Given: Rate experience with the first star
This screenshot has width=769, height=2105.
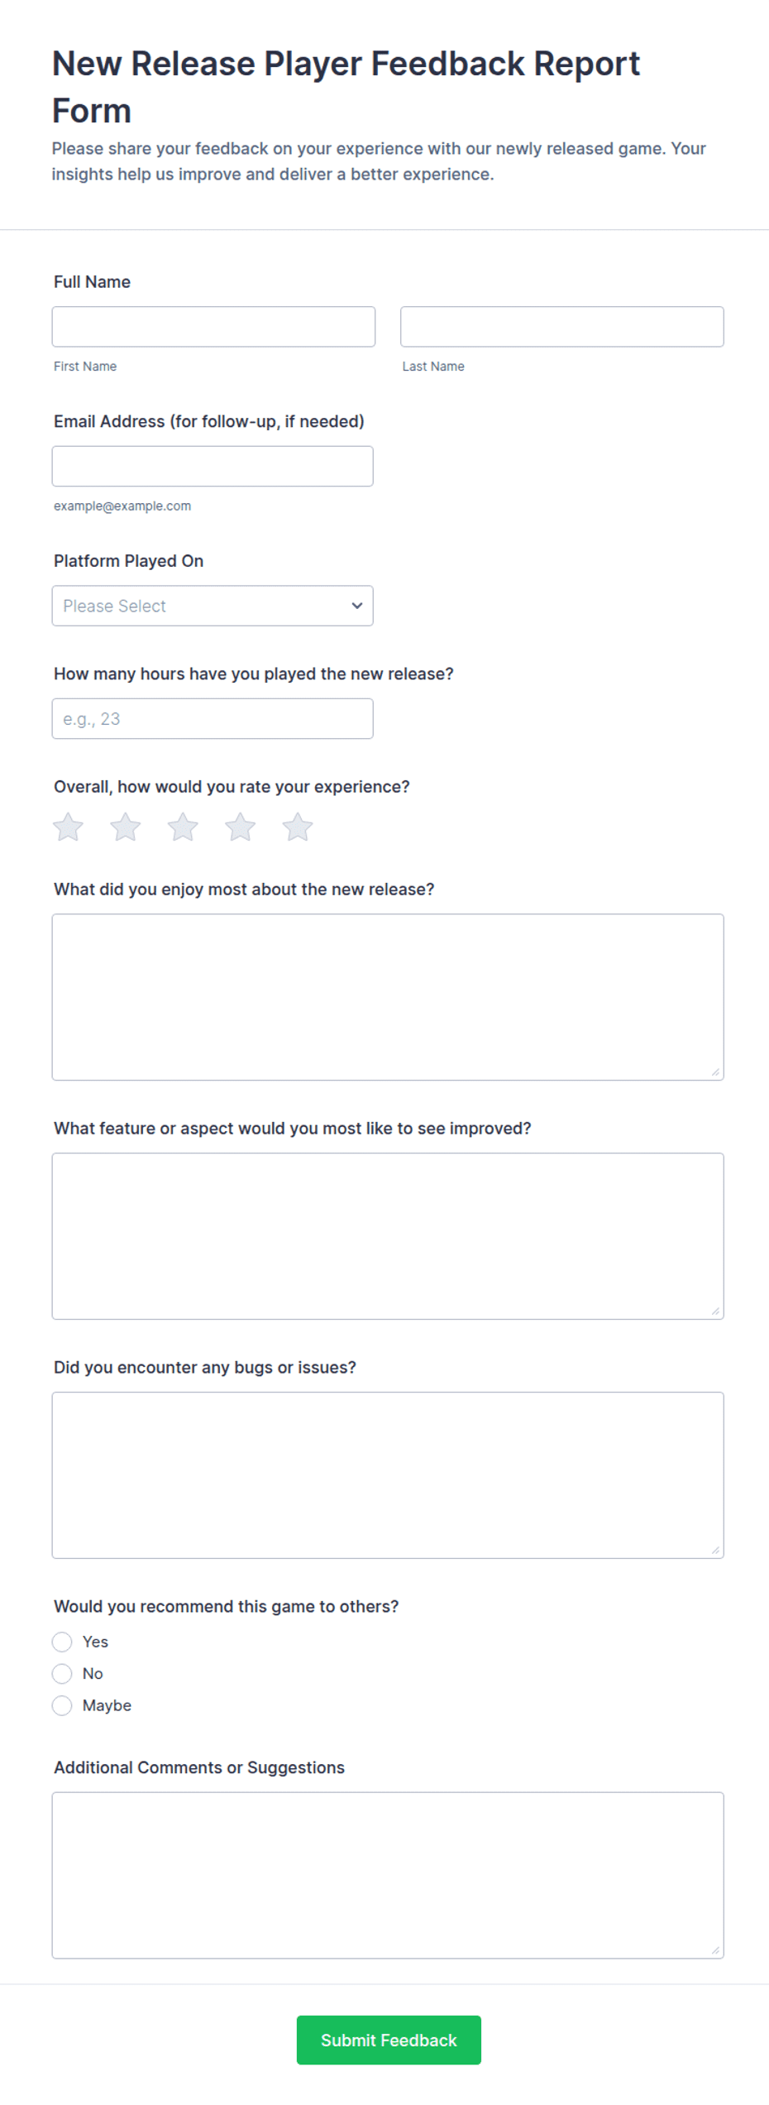Looking at the screenshot, I should [x=68, y=827].
